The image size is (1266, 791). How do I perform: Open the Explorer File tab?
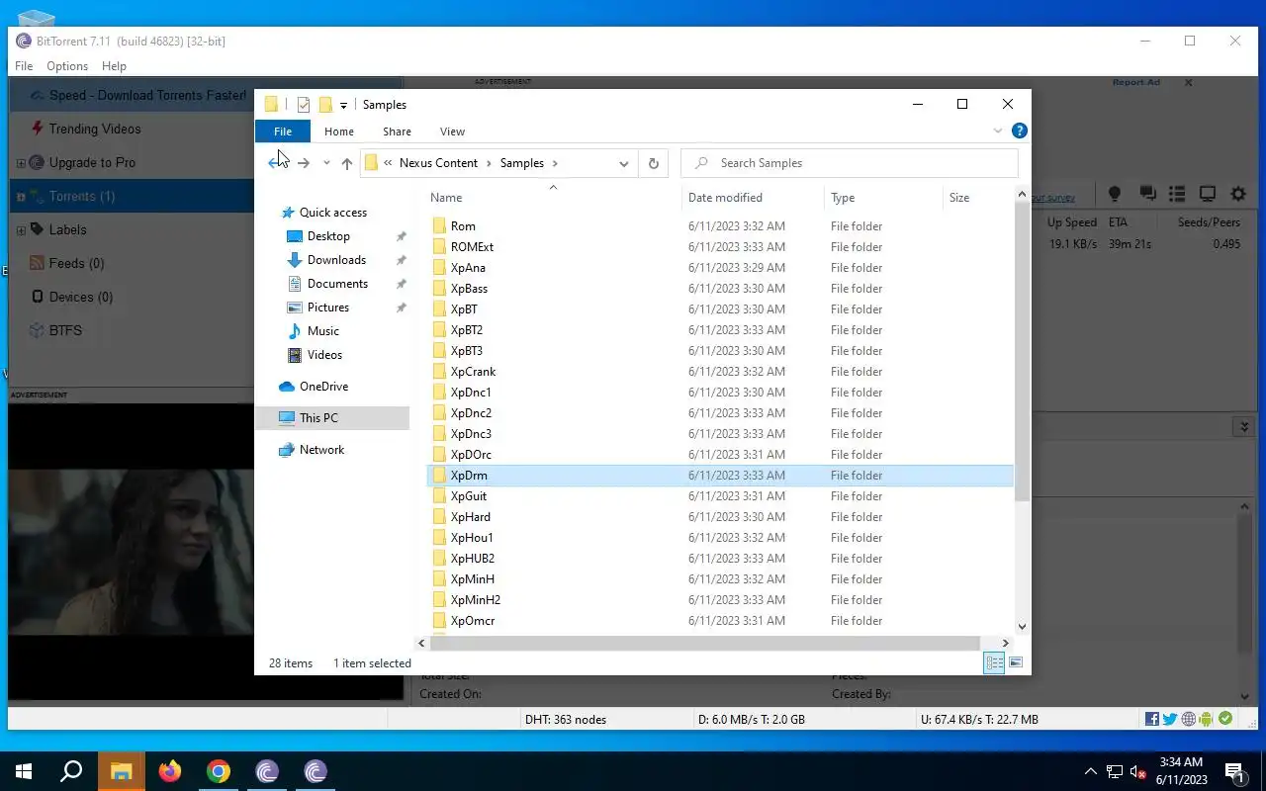(x=283, y=131)
